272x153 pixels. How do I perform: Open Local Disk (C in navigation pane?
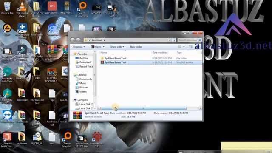85,104
